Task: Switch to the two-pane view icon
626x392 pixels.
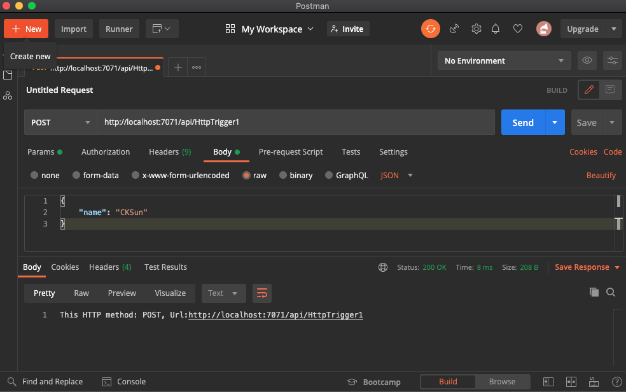Action: click(571, 382)
